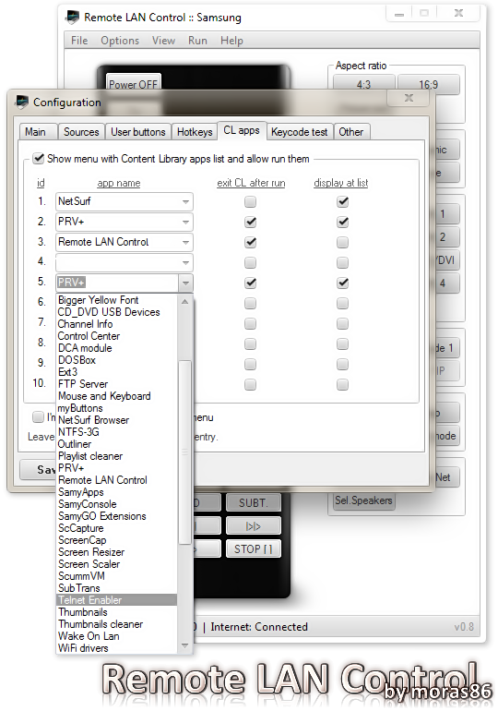Screen dimensions: 498x711
Task: Choose Bigger Yellow Font from the list
Action: (x=116, y=300)
